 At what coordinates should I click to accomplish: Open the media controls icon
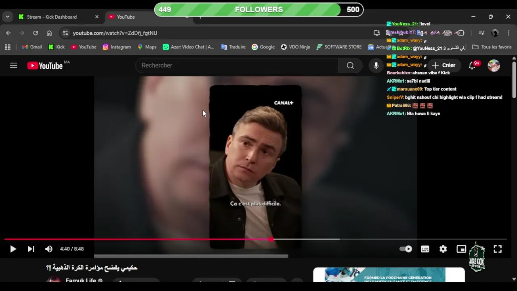(481, 33)
